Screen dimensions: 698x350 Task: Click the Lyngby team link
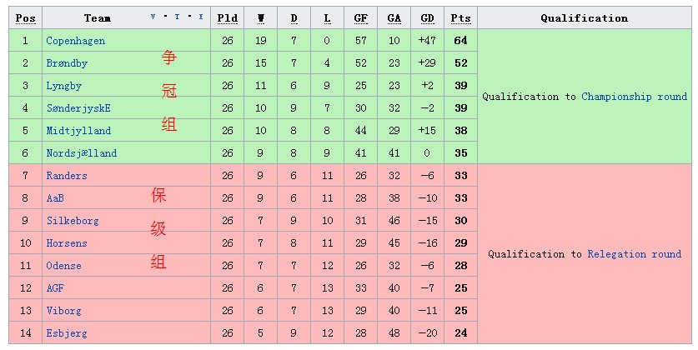[64, 86]
